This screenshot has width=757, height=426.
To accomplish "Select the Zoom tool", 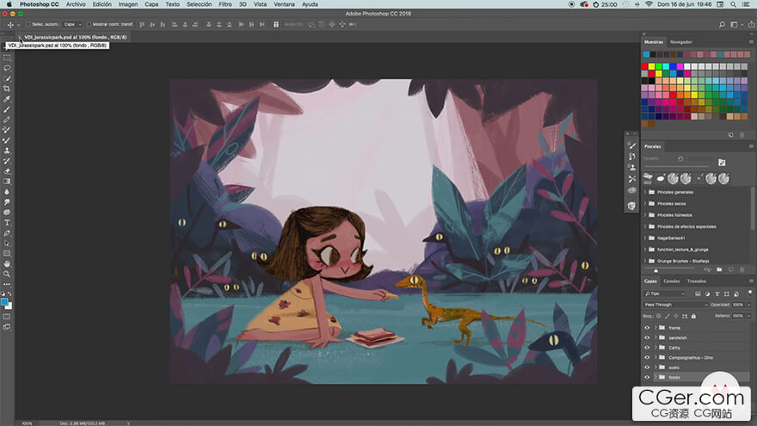I will (7, 274).
